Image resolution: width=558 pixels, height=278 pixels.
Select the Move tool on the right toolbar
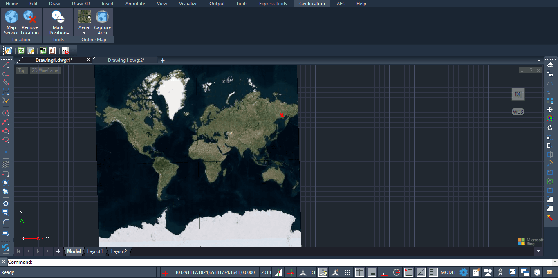(x=550, y=110)
